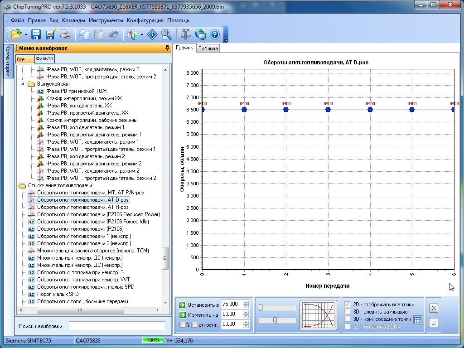Click the Save floppy disk icon
The height and width of the screenshot is (348, 464).
36,34
